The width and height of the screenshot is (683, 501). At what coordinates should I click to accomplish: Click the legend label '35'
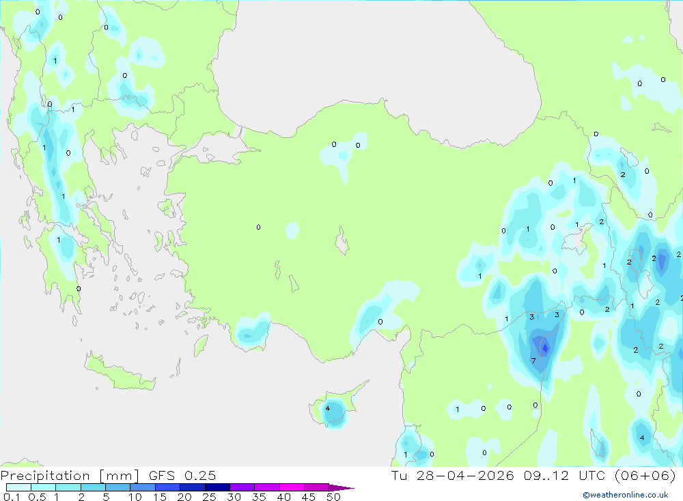tap(259, 497)
